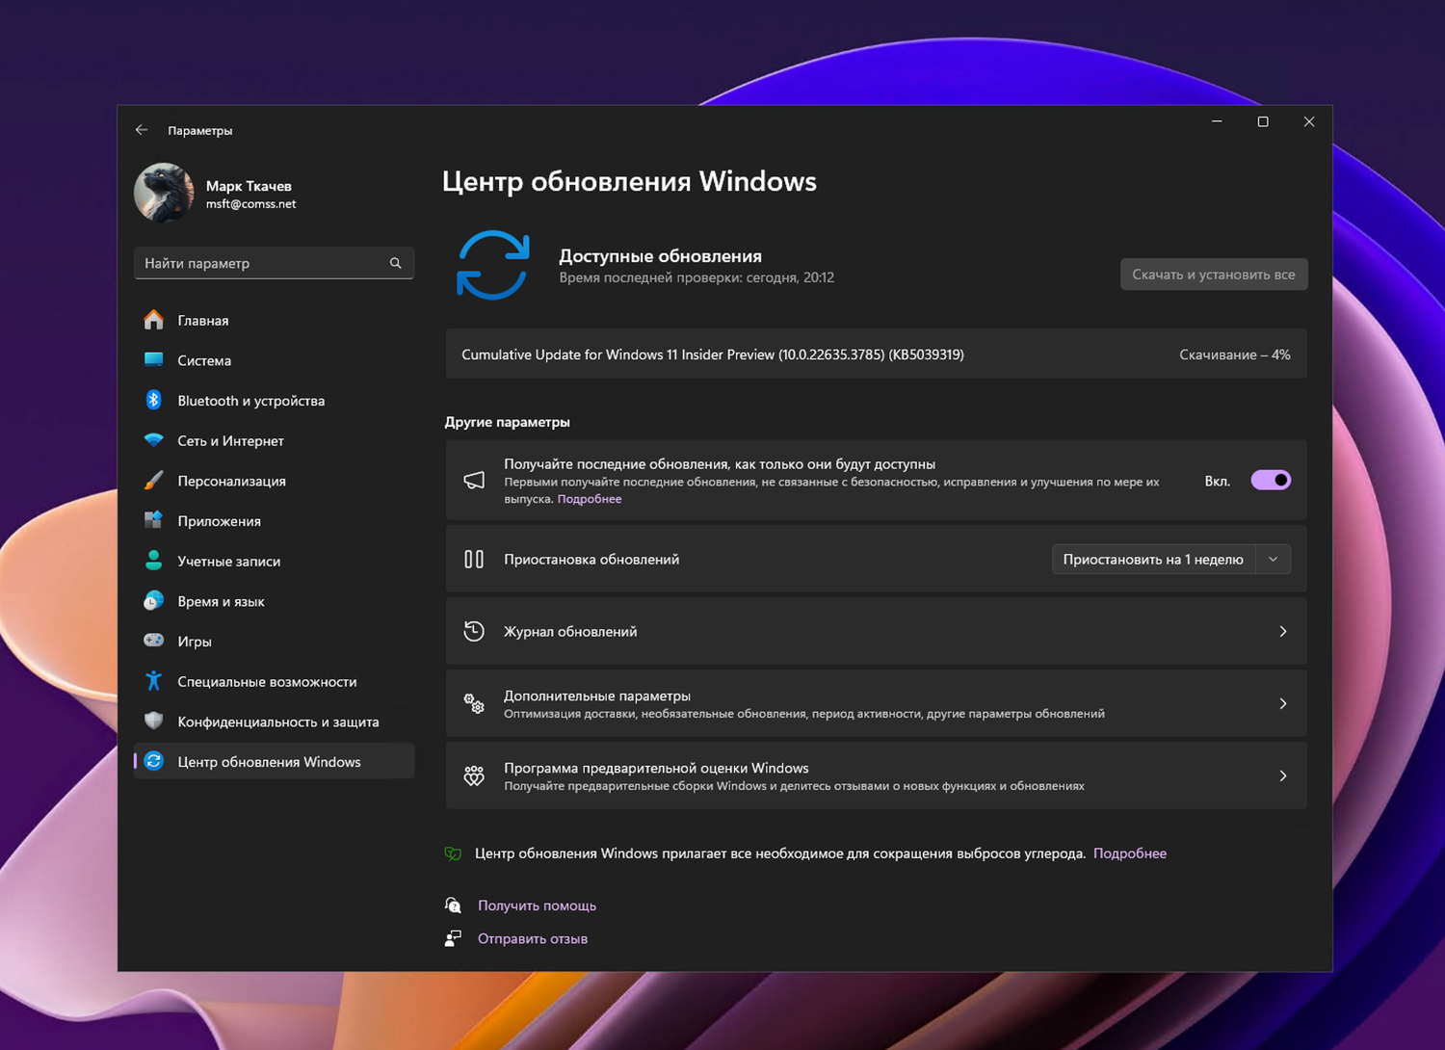Click the green leaf carbon icon

click(453, 853)
